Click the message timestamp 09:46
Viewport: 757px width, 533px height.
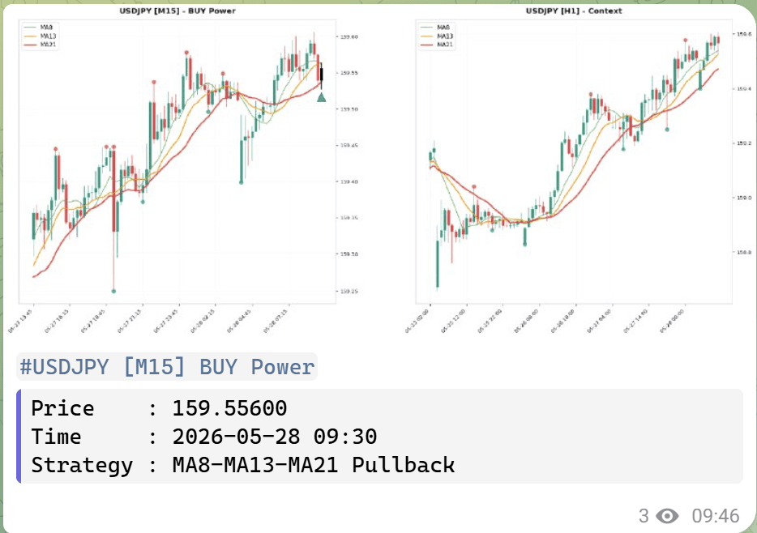[716, 516]
